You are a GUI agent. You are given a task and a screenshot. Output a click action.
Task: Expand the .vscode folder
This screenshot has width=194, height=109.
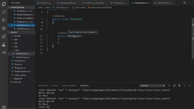click(22, 36)
